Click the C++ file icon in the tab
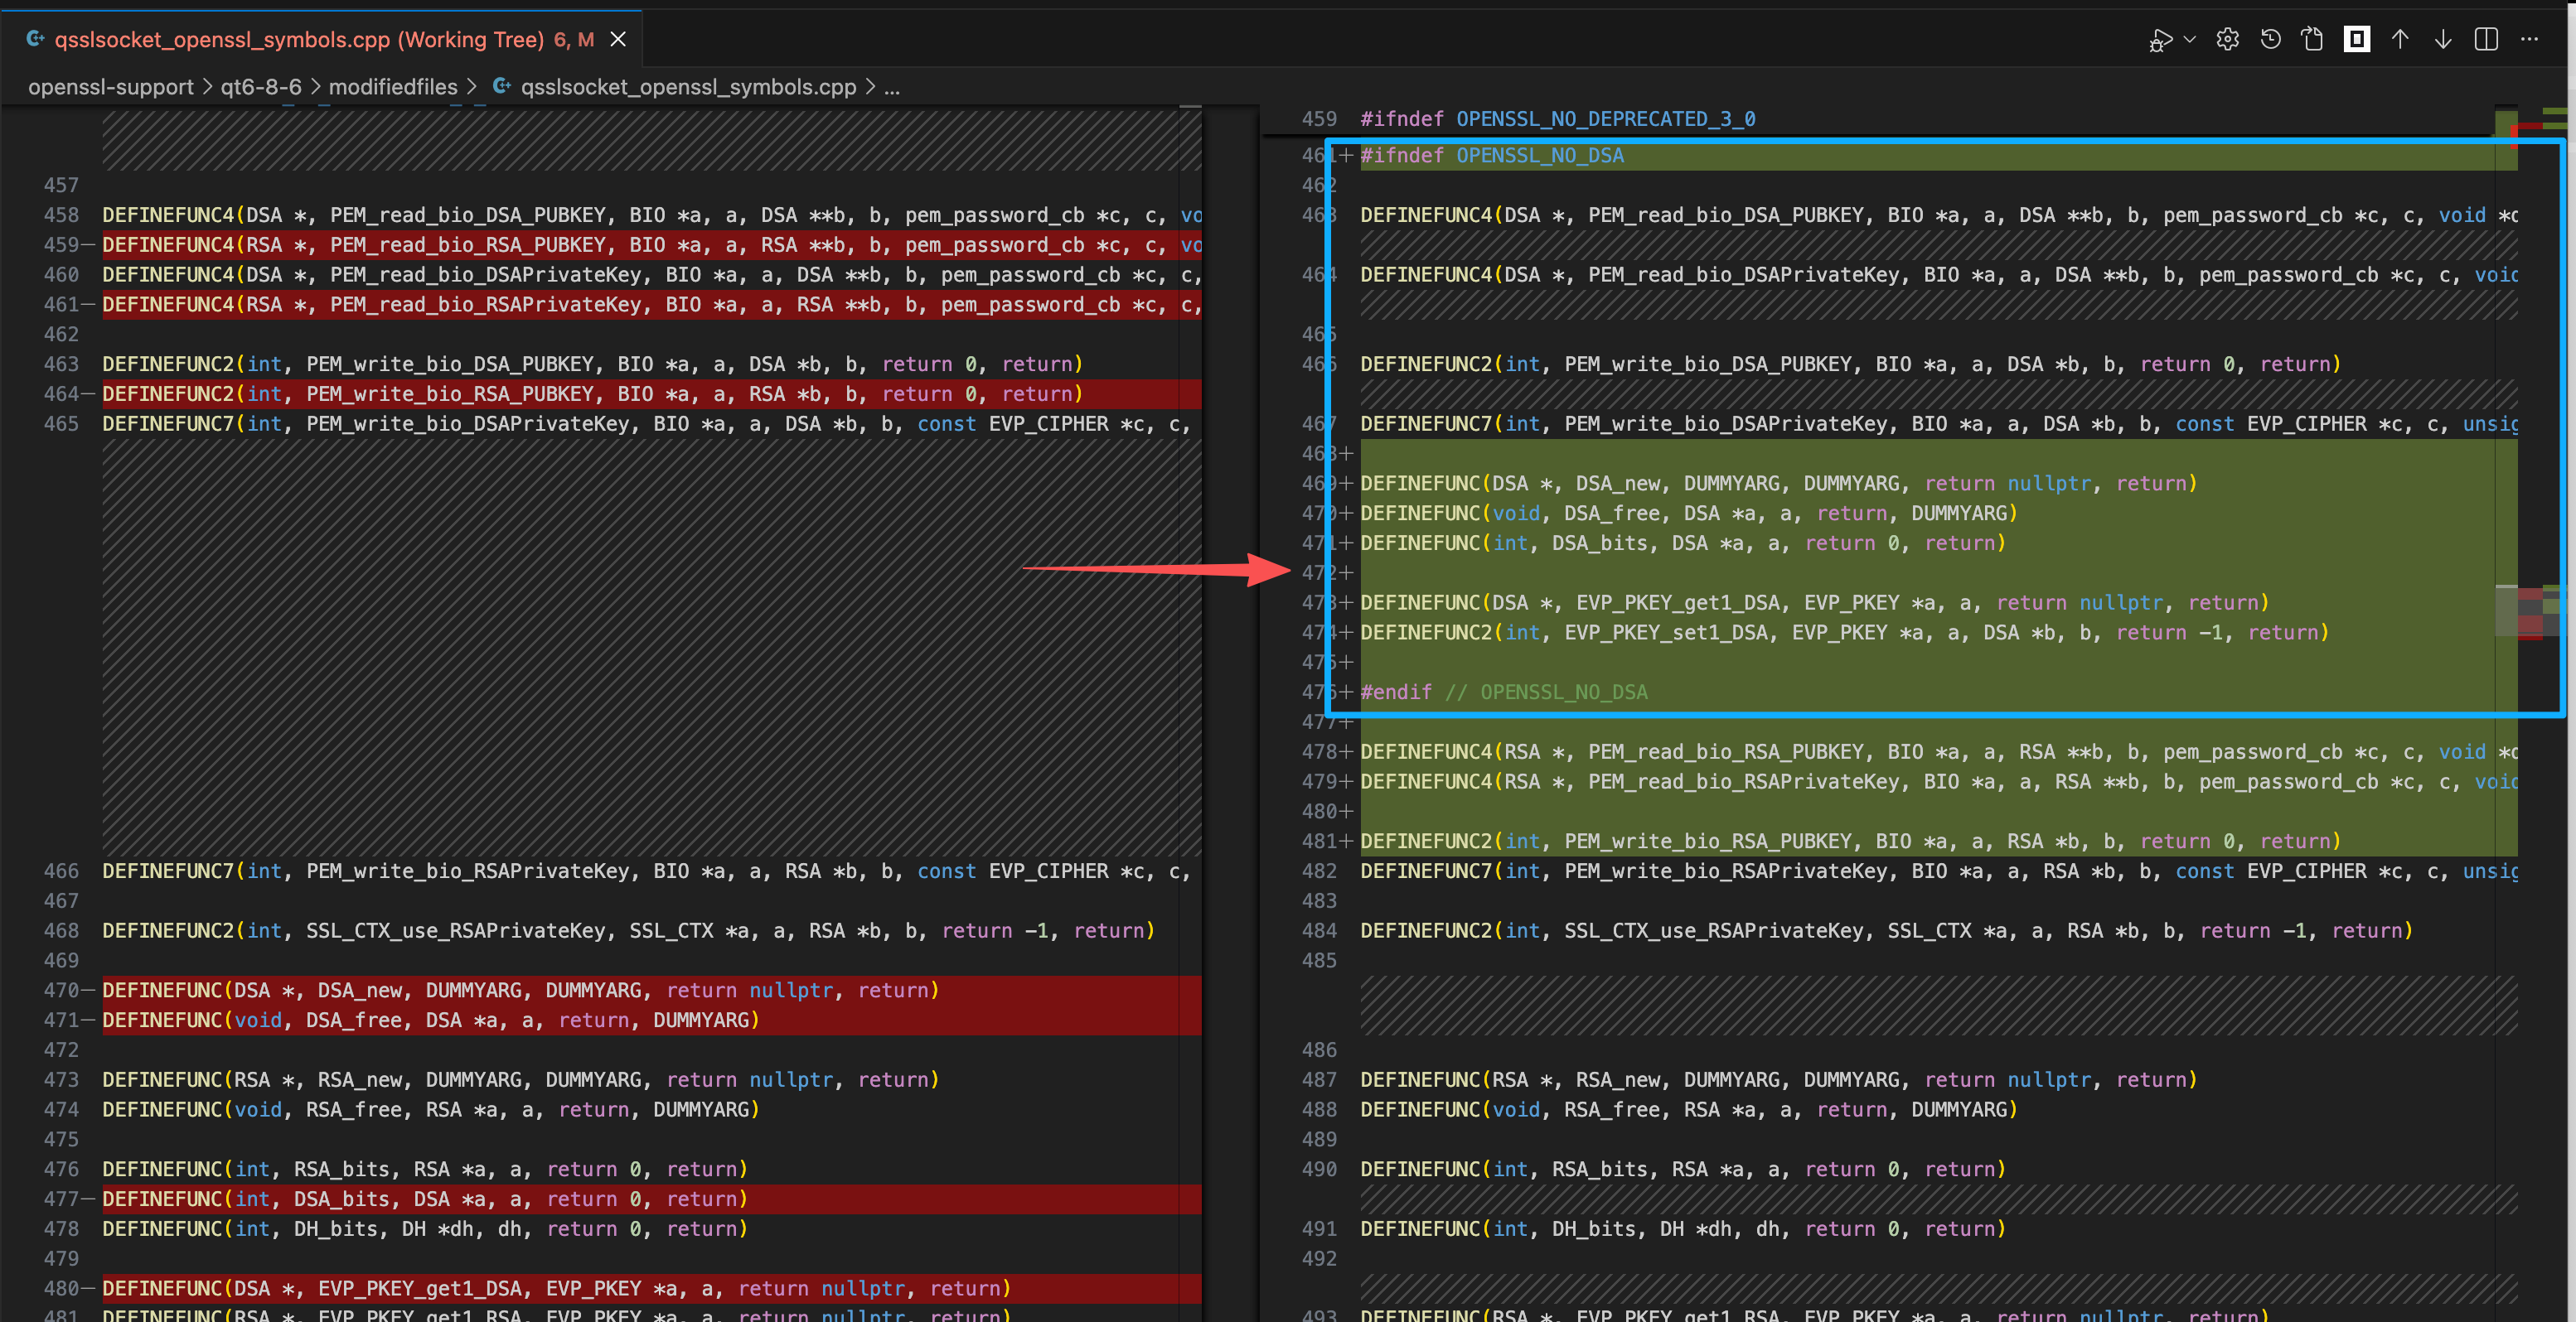Viewport: 2576px width, 1322px height. [36, 40]
